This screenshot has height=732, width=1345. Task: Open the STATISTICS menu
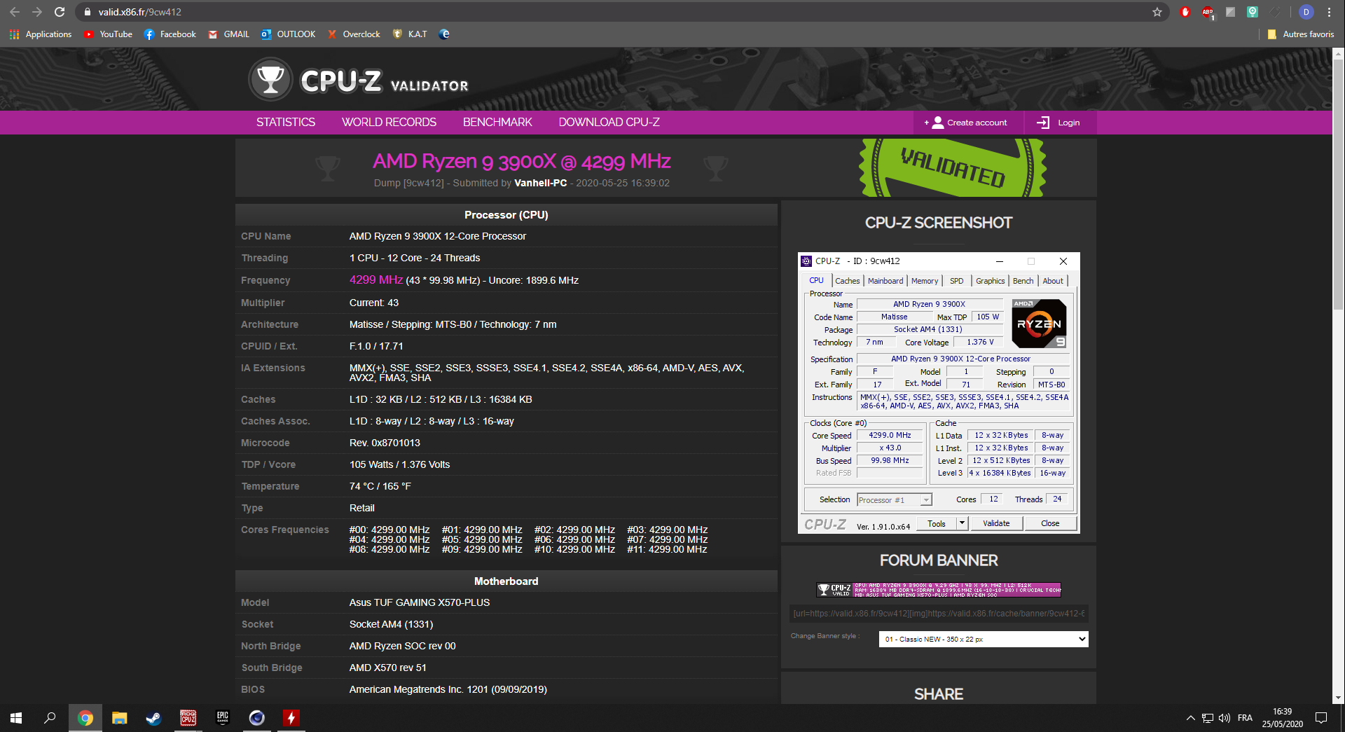click(x=286, y=122)
